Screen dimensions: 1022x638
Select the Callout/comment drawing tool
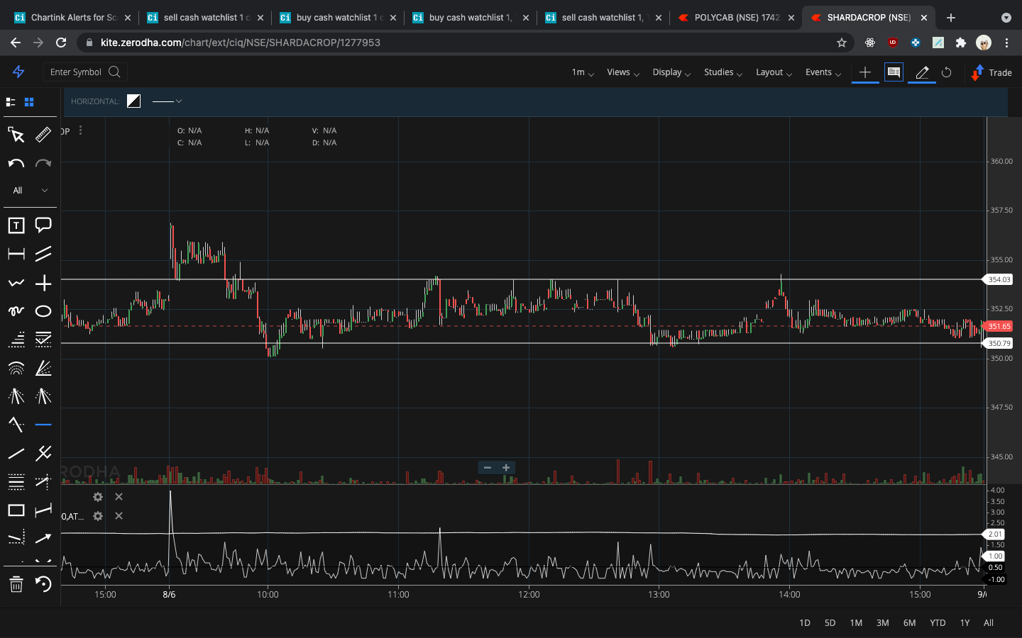[43, 225]
